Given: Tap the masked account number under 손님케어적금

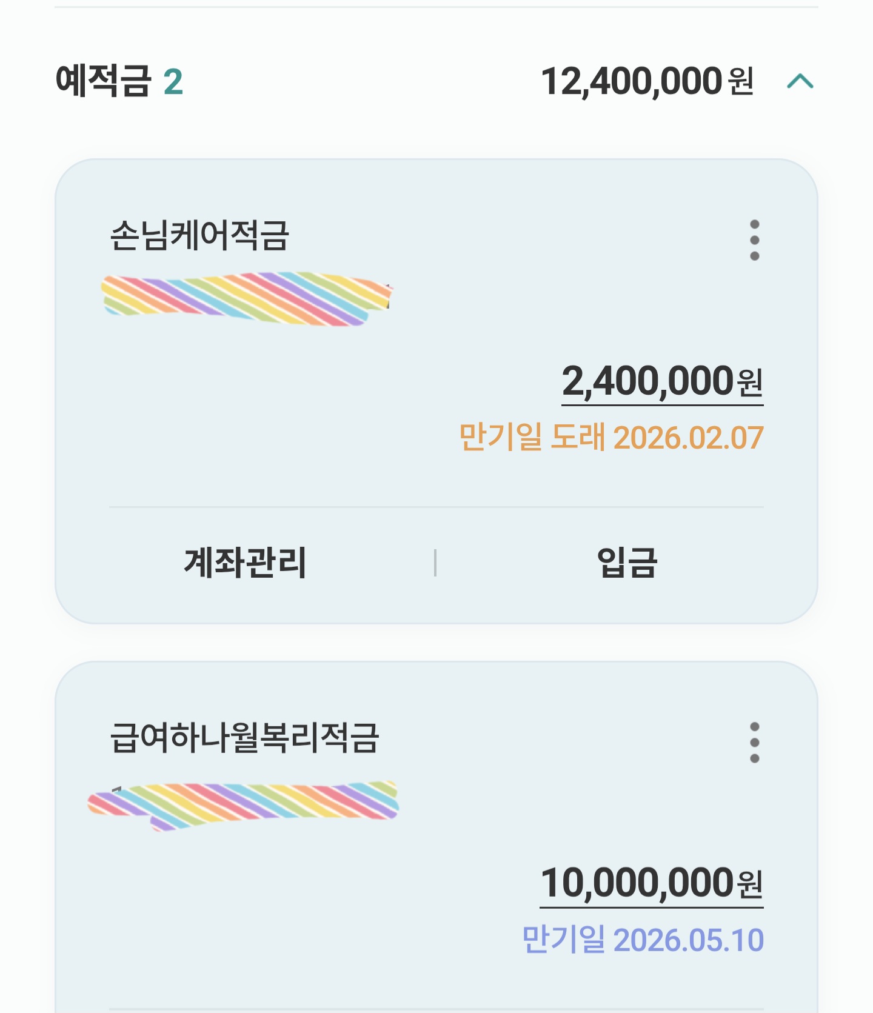Looking at the screenshot, I should 246,299.
